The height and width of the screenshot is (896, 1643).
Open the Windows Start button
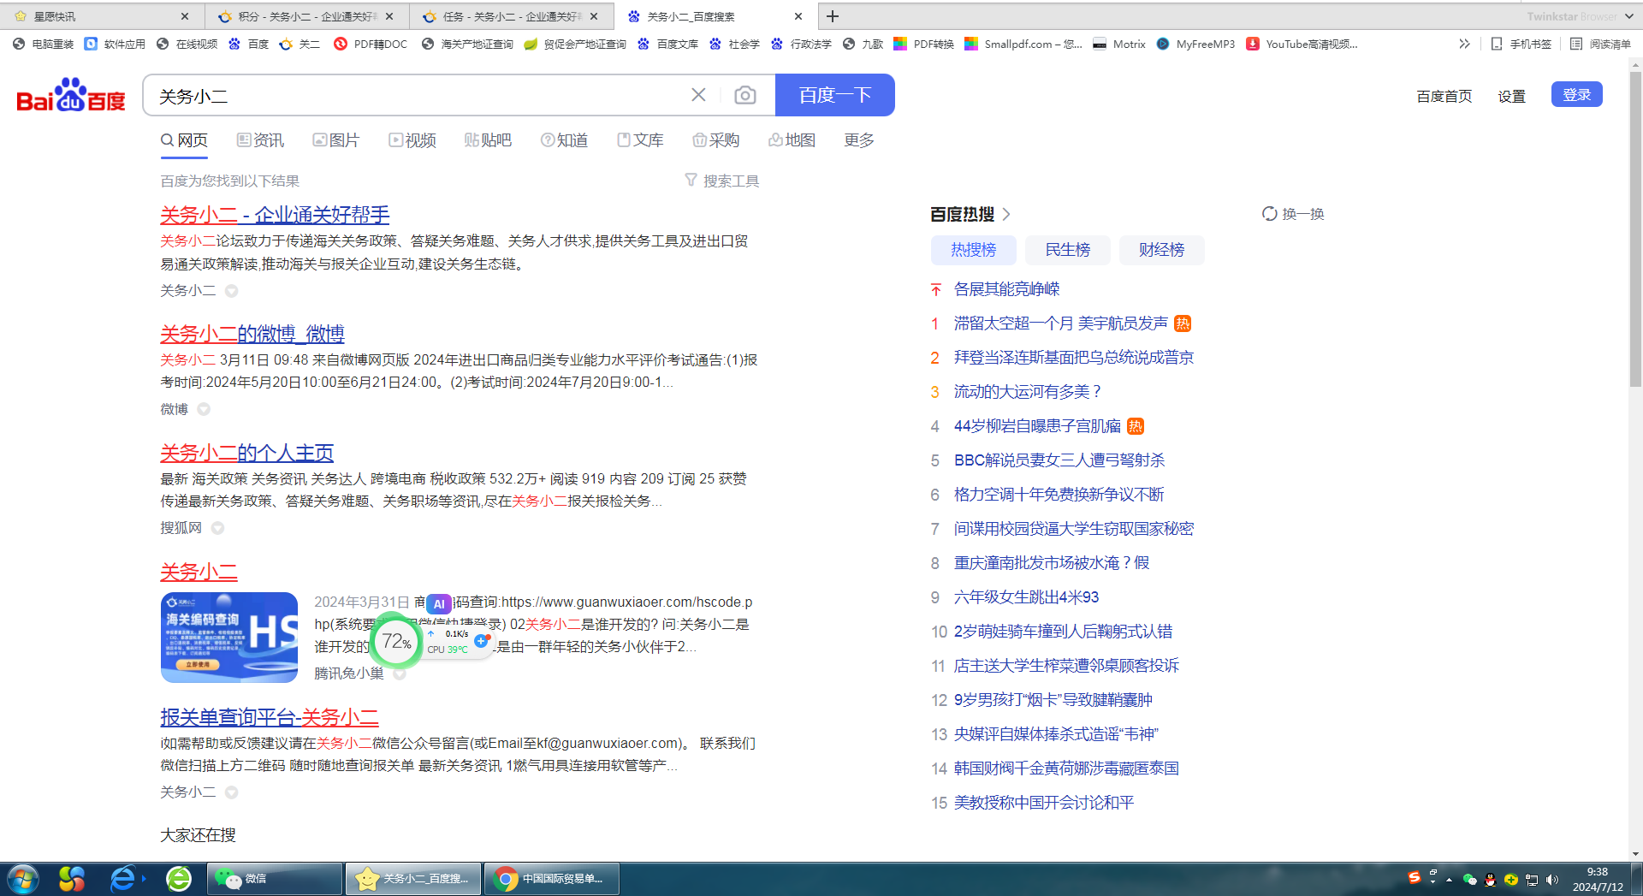[x=22, y=879]
